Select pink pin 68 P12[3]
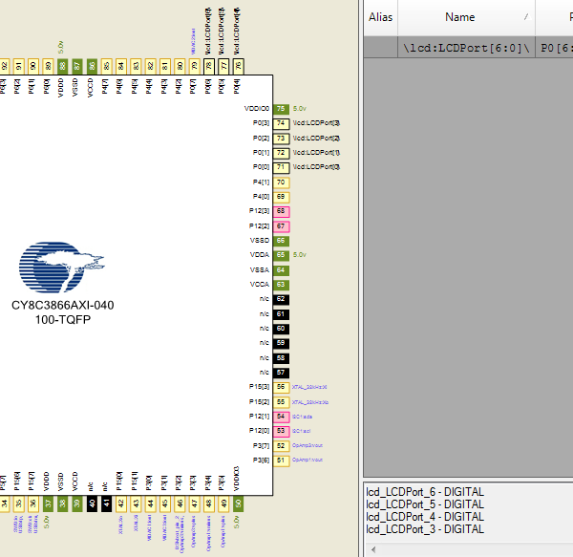573x557 pixels. pyautogui.click(x=281, y=211)
